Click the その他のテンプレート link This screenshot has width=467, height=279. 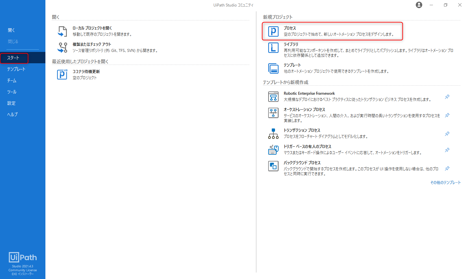[x=445, y=183]
